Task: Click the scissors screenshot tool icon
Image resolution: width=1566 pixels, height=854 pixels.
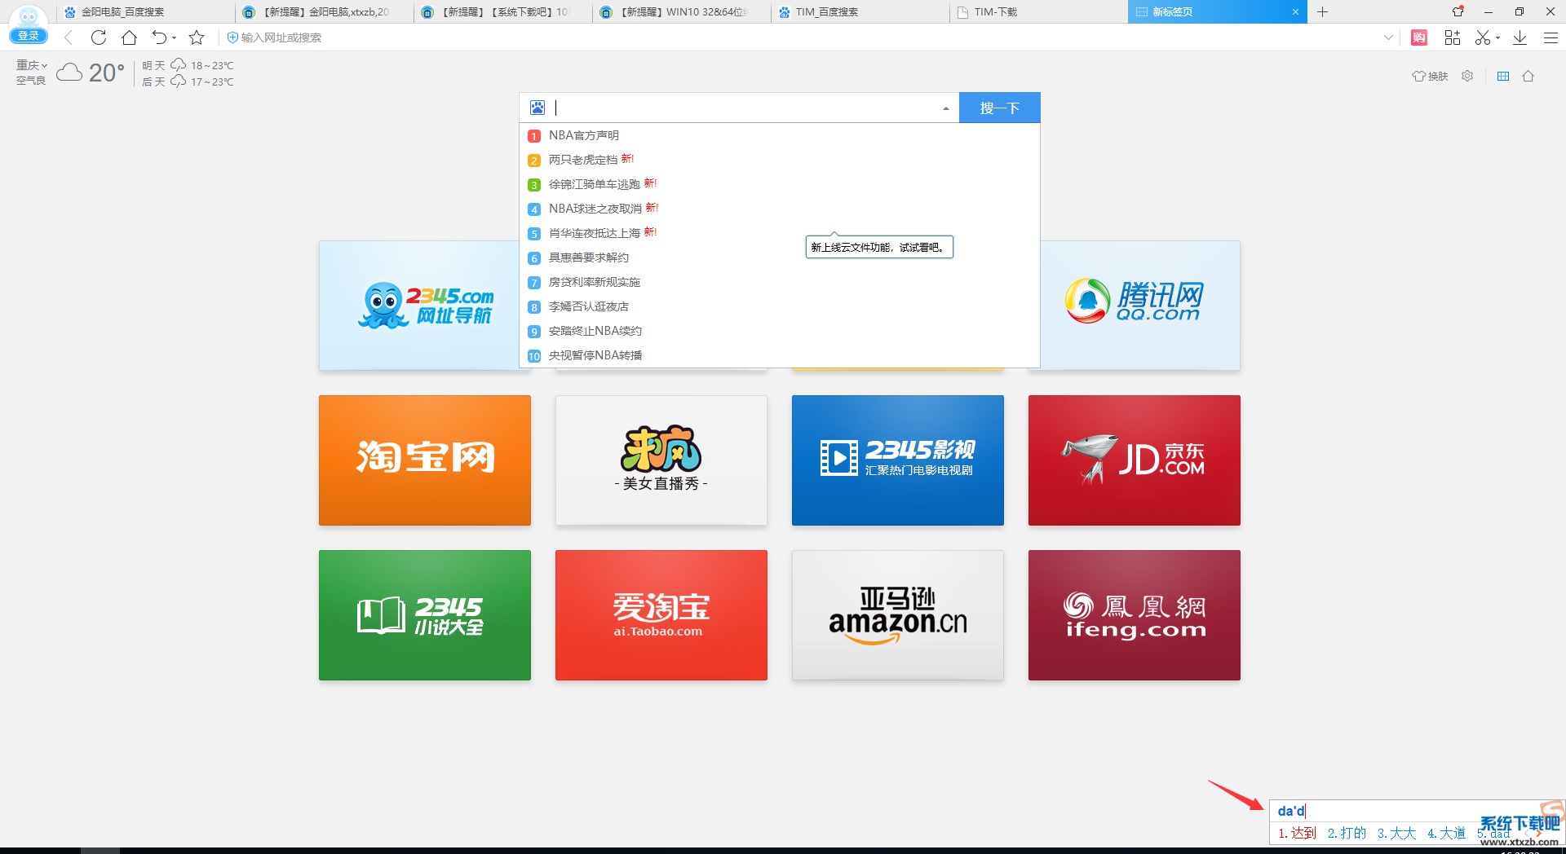Action: [1482, 37]
